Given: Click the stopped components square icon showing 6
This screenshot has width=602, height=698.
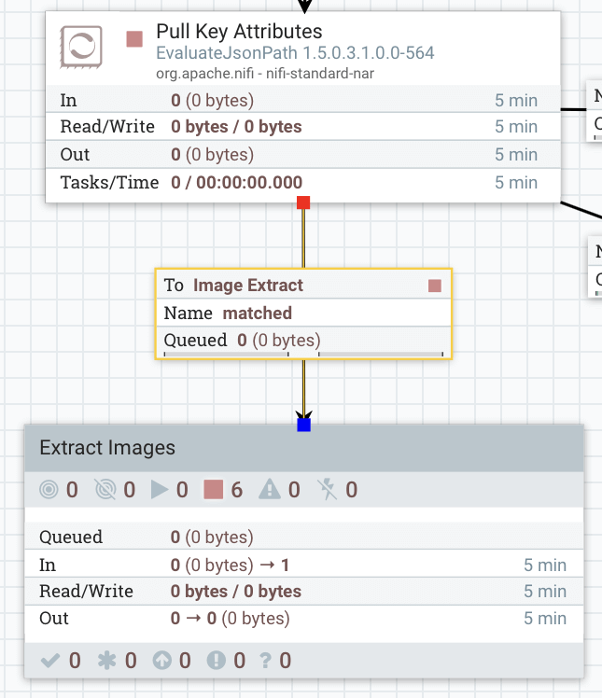Looking at the screenshot, I should [x=214, y=490].
